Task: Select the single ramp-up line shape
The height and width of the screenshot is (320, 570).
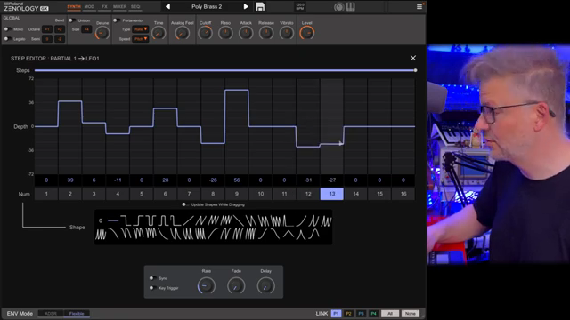Action: click(188, 220)
